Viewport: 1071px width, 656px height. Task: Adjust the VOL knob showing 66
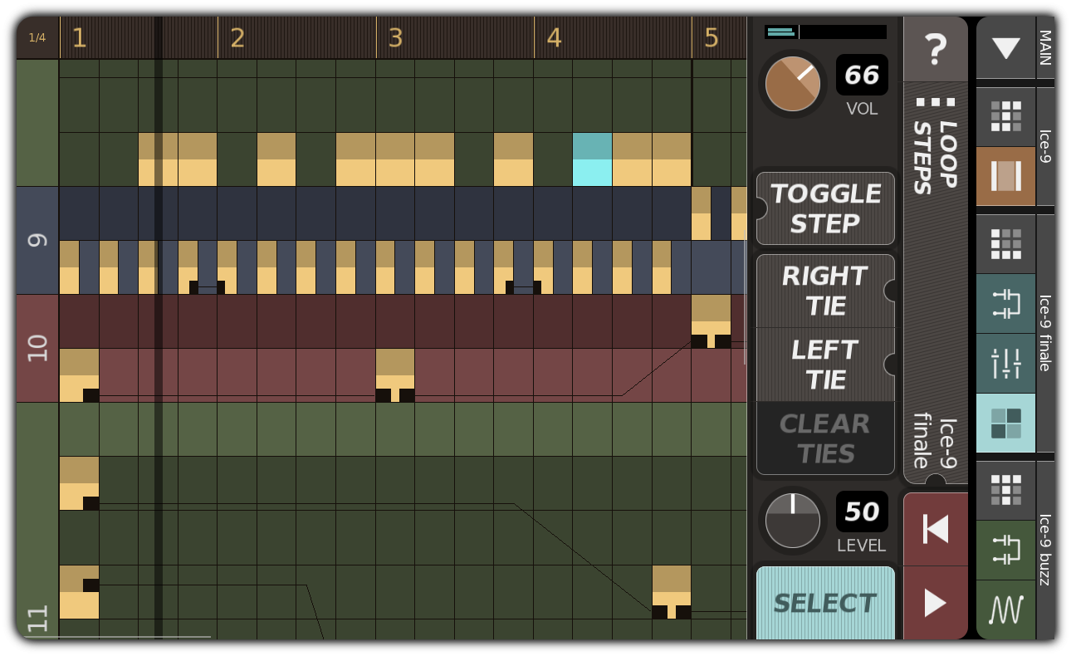pos(791,84)
